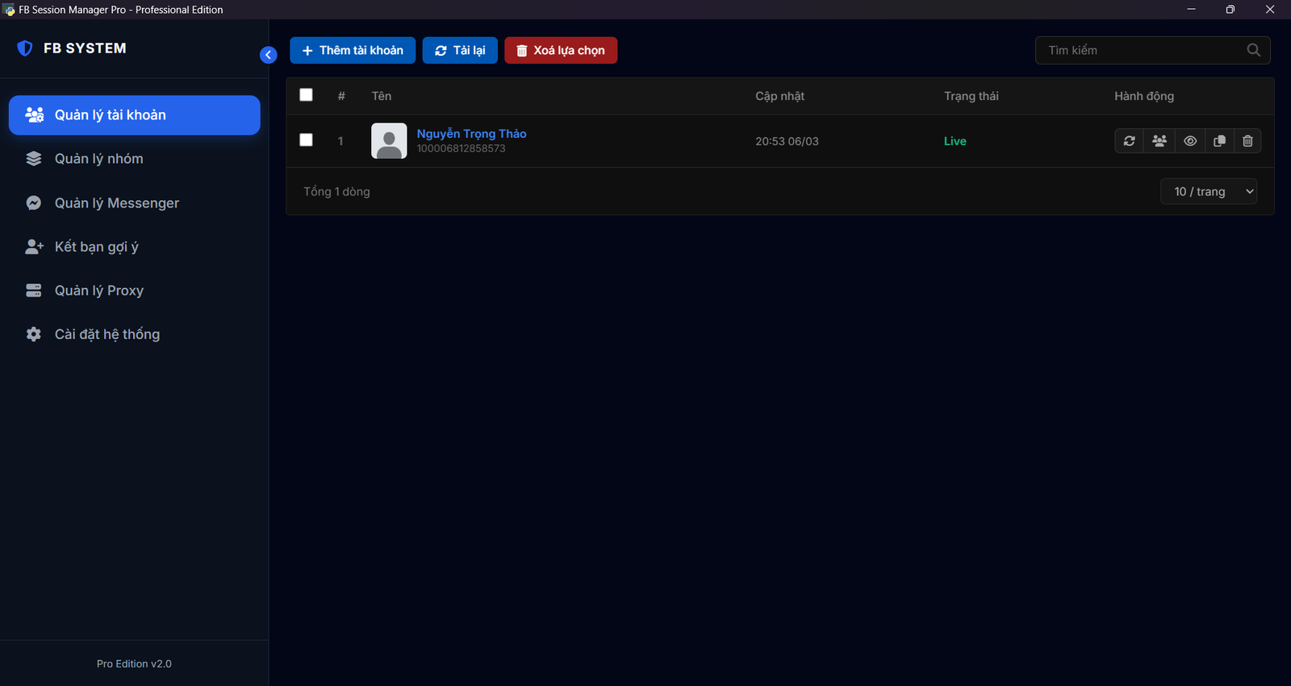Open Quản lý tài khoản section
The width and height of the screenshot is (1291, 686).
[x=135, y=115]
